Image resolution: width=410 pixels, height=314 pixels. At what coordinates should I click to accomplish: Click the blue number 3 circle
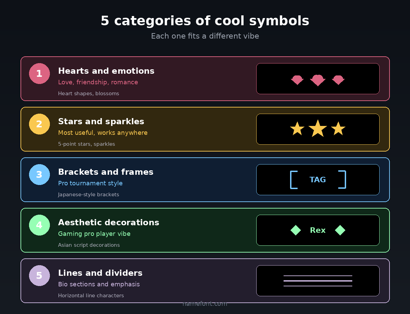point(39,174)
